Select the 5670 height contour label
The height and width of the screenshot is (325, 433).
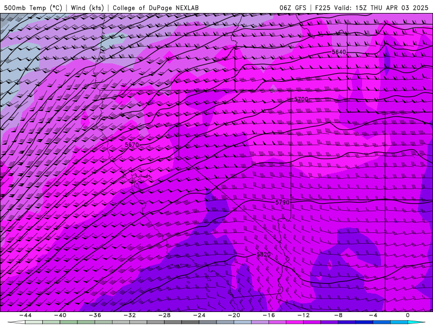(x=132, y=145)
